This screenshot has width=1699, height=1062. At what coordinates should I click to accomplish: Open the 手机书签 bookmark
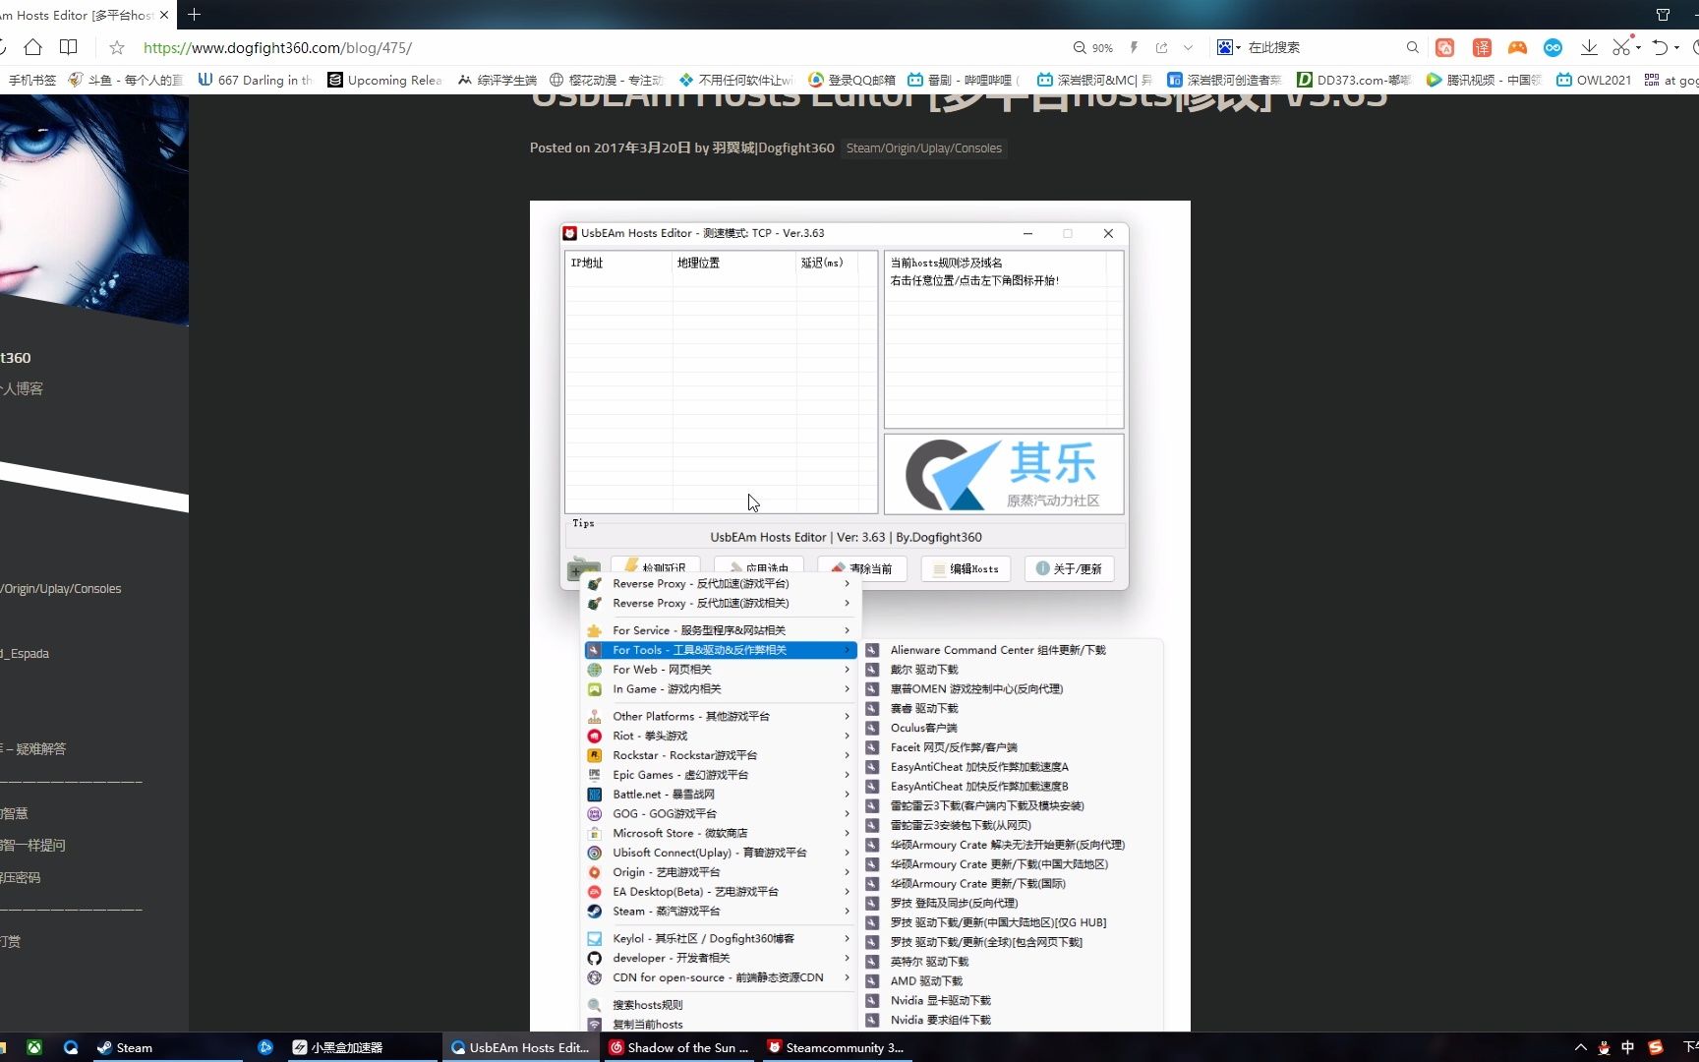31,80
